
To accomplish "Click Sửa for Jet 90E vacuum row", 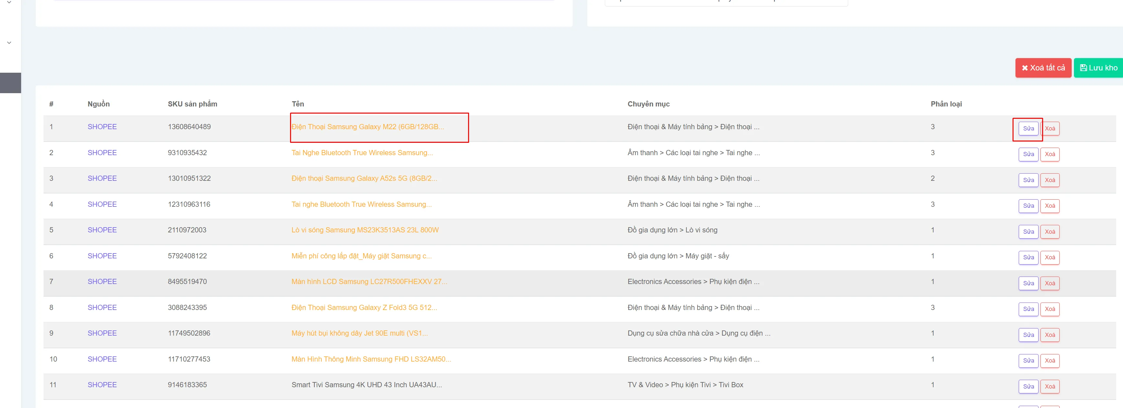I will [1028, 335].
